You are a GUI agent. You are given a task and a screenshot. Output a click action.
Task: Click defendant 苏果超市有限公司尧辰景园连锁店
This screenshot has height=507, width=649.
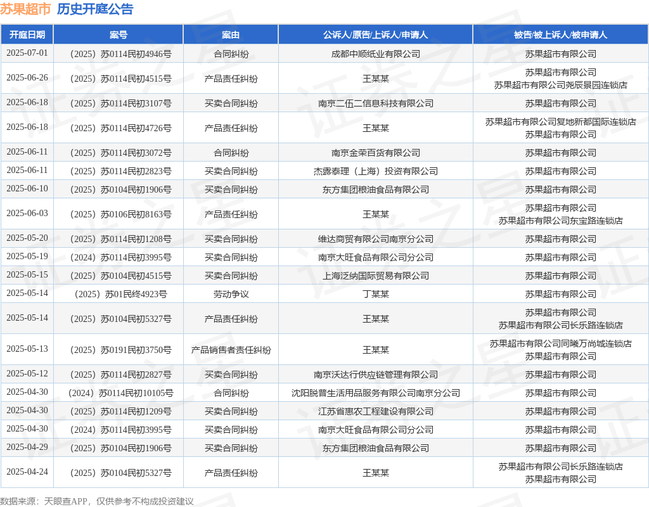pos(560,86)
